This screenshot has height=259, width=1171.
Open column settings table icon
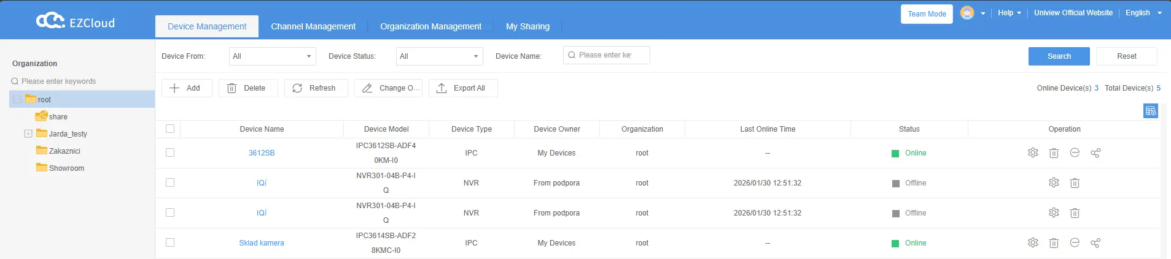1150,111
